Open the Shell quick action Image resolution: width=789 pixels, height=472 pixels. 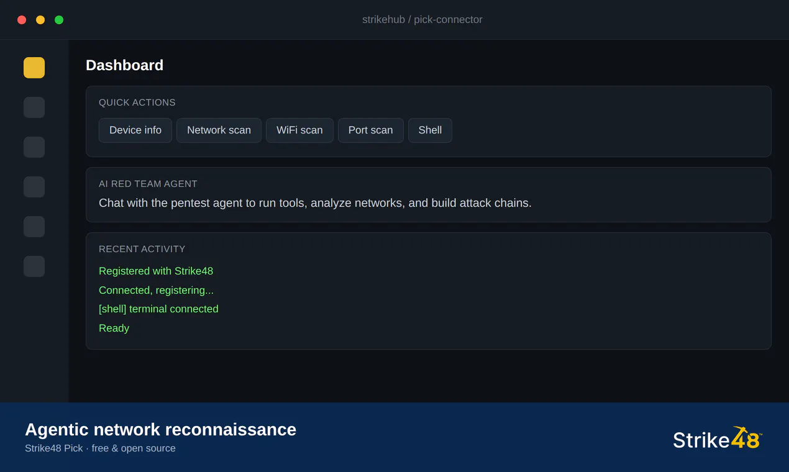click(x=430, y=130)
